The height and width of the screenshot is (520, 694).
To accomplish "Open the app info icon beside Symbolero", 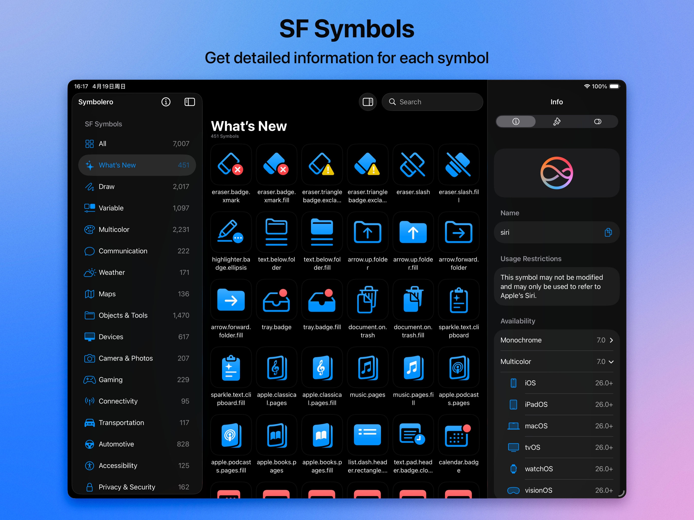I will (166, 102).
